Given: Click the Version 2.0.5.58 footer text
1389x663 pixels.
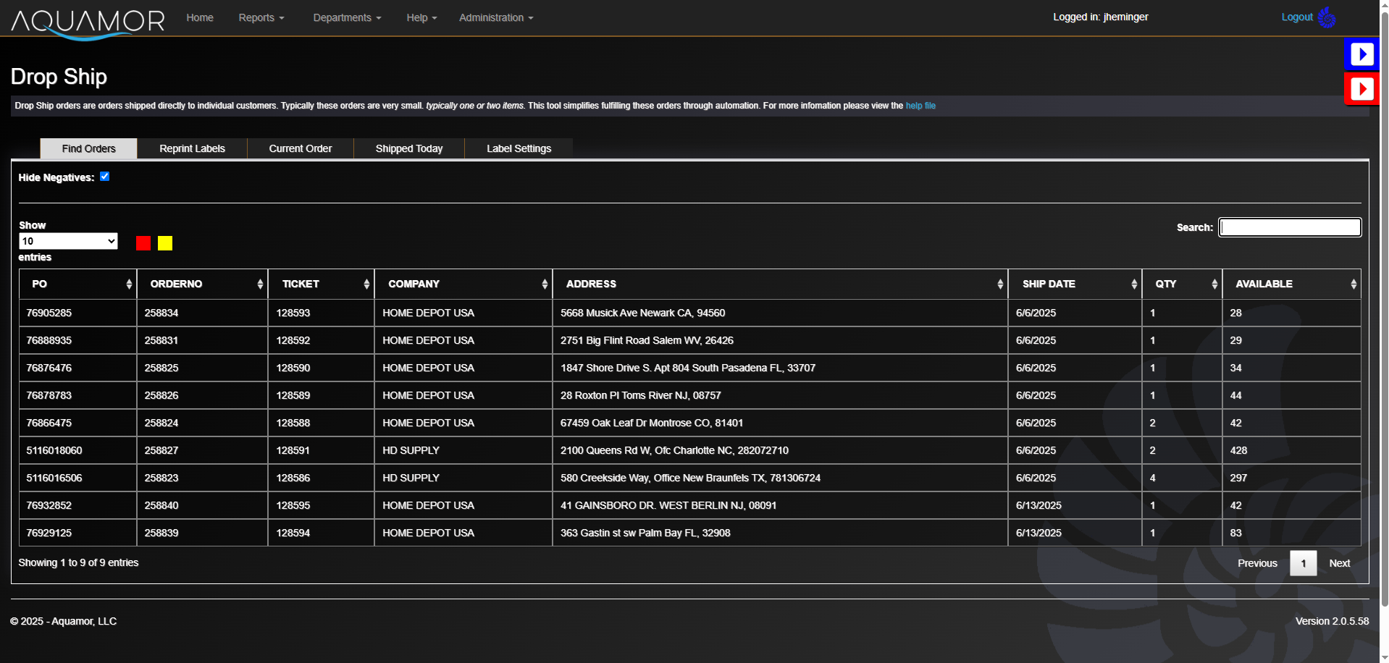Looking at the screenshot, I should pyautogui.click(x=1332, y=621).
